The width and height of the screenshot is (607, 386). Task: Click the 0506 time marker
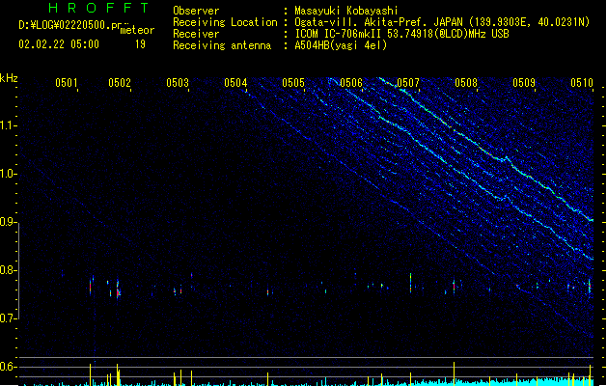[x=351, y=83]
